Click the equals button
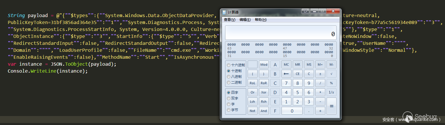This screenshot has width=445, height=125. click(331, 106)
